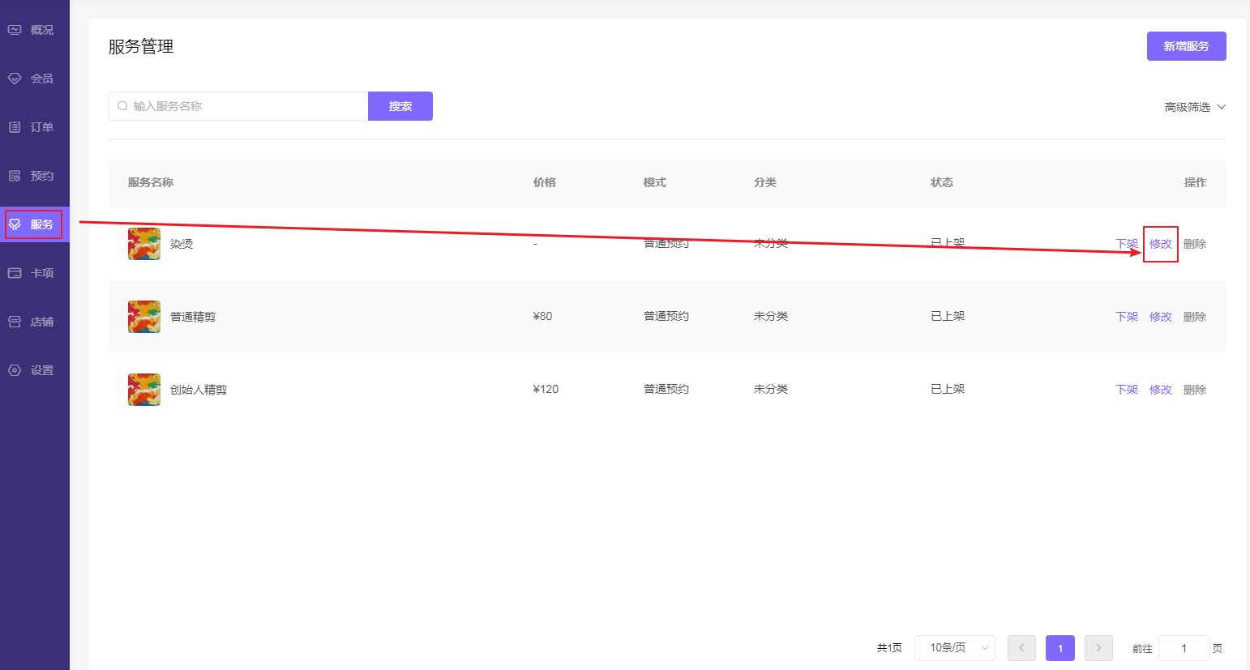Open 卡项 menu item
This screenshot has height=670, width=1250.
pyautogui.click(x=35, y=273)
